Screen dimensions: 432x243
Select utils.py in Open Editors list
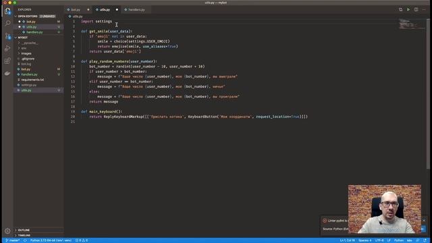tap(38, 27)
